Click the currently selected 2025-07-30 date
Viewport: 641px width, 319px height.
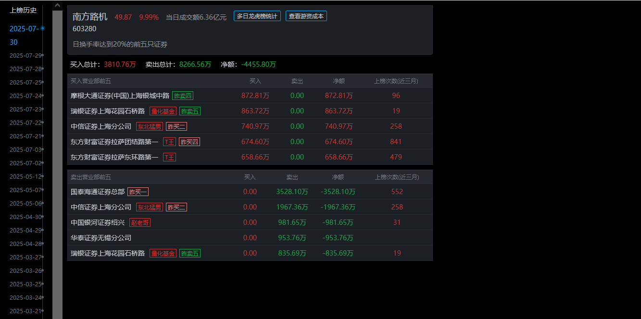point(24,35)
